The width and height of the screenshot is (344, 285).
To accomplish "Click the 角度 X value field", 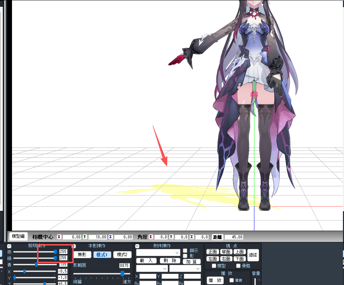I will point(161,237).
